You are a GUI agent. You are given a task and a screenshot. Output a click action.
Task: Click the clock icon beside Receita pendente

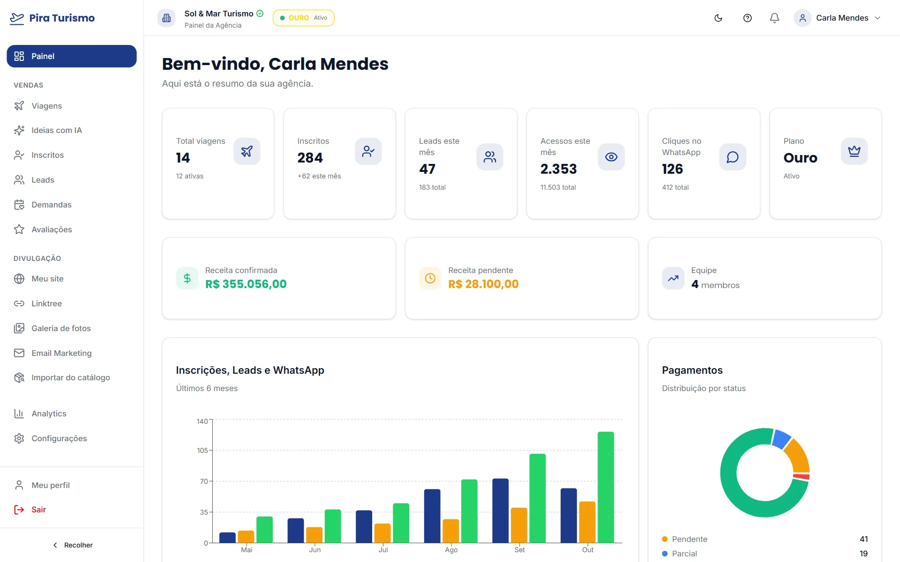tap(430, 278)
